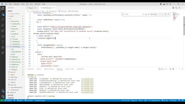Screen dimensions: 185x104
Task: Switch to the COMMENTS panel tab
Action: [80, 69]
